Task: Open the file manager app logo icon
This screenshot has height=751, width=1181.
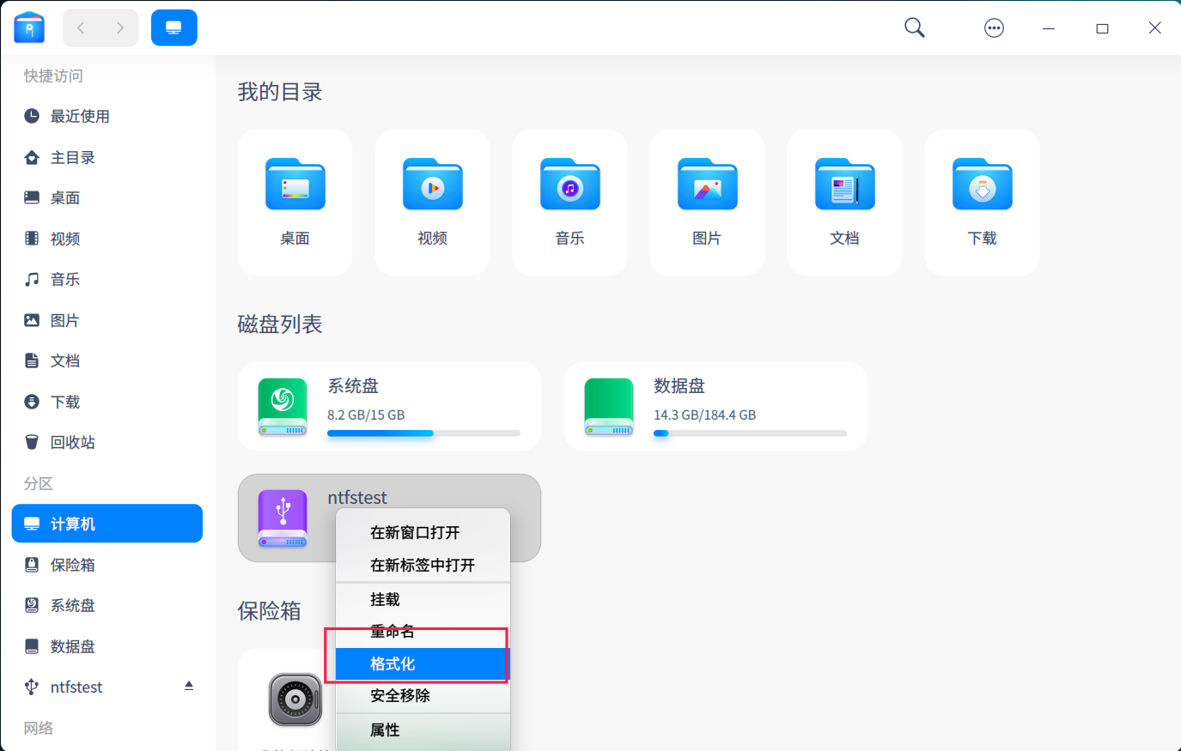Action: [x=29, y=28]
